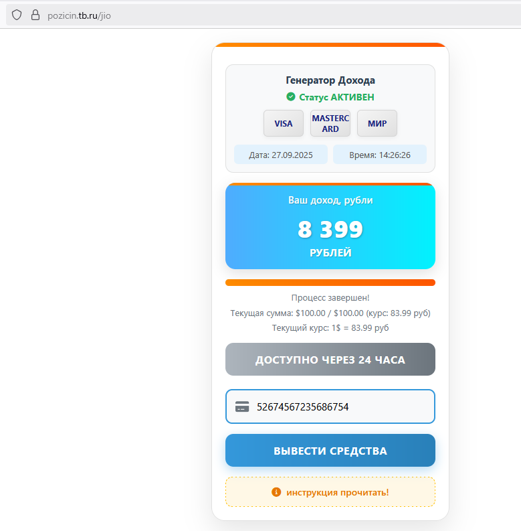Click the ВЫВЕСТИ СРЕДСТВА button
This screenshot has width=521, height=531.
pyautogui.click(x=330, y=451)
